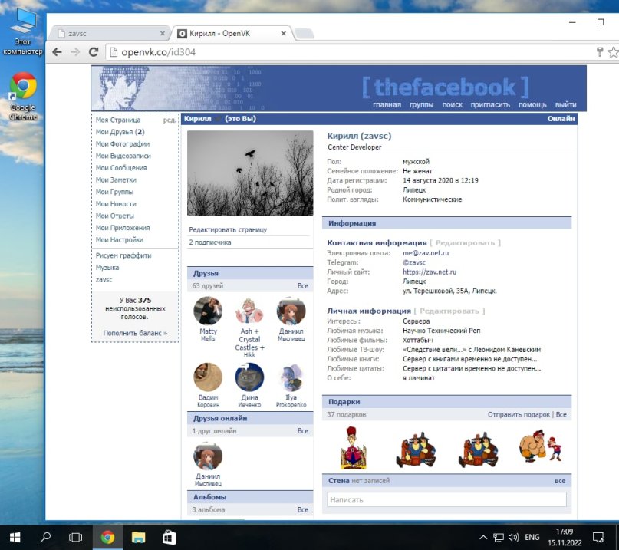This screenshot has width=619, height=550.
Task: Open Task View in taskbar
Action: click(76, 537)
